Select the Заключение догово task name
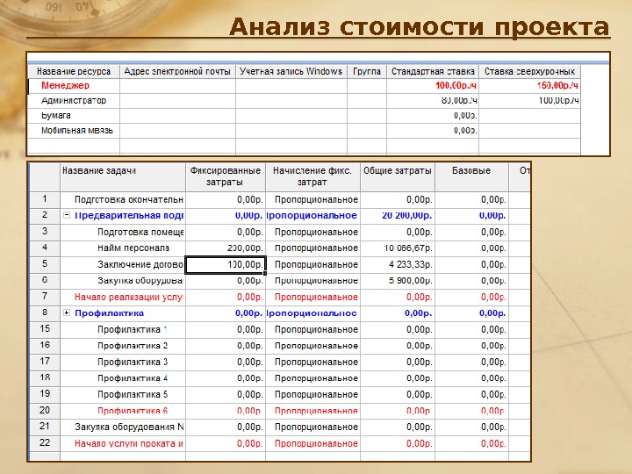 [x=140, y=264]
